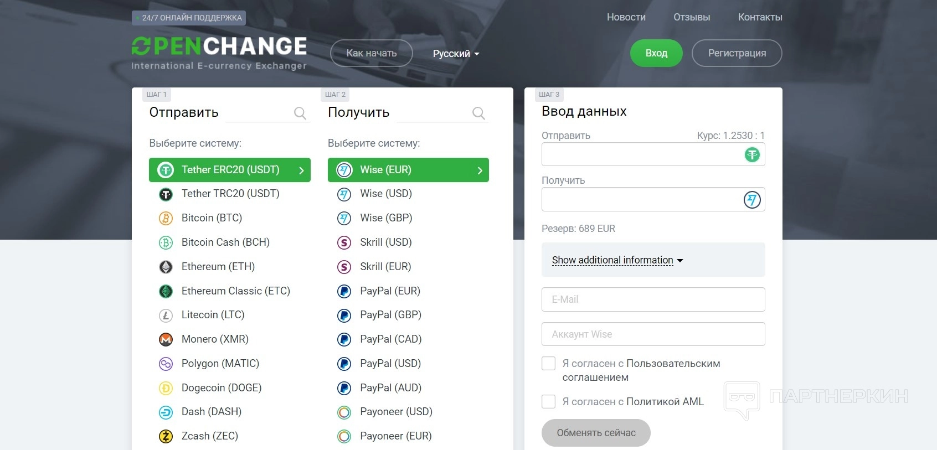Open Отзывы in top navigation
This screenshot has height=450, width=937.
[x=692, y=17]
